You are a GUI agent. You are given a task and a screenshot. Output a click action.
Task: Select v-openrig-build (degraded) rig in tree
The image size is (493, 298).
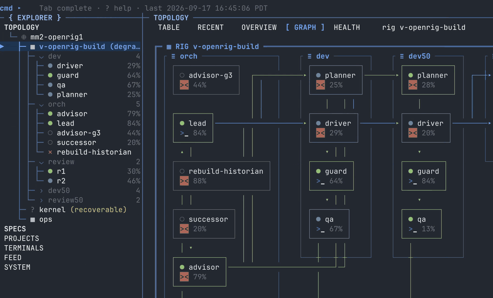(x=85, y=47)
